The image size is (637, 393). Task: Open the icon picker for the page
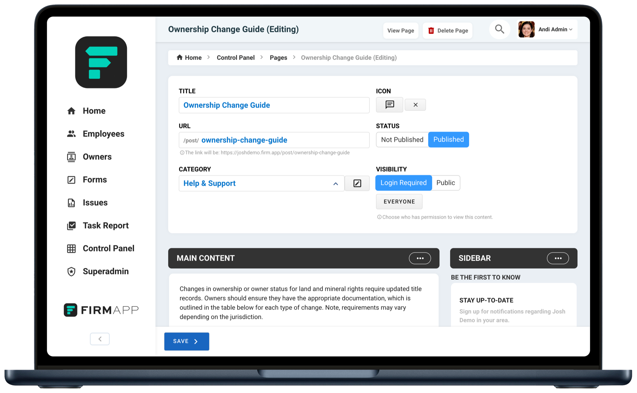click(389, 105)
